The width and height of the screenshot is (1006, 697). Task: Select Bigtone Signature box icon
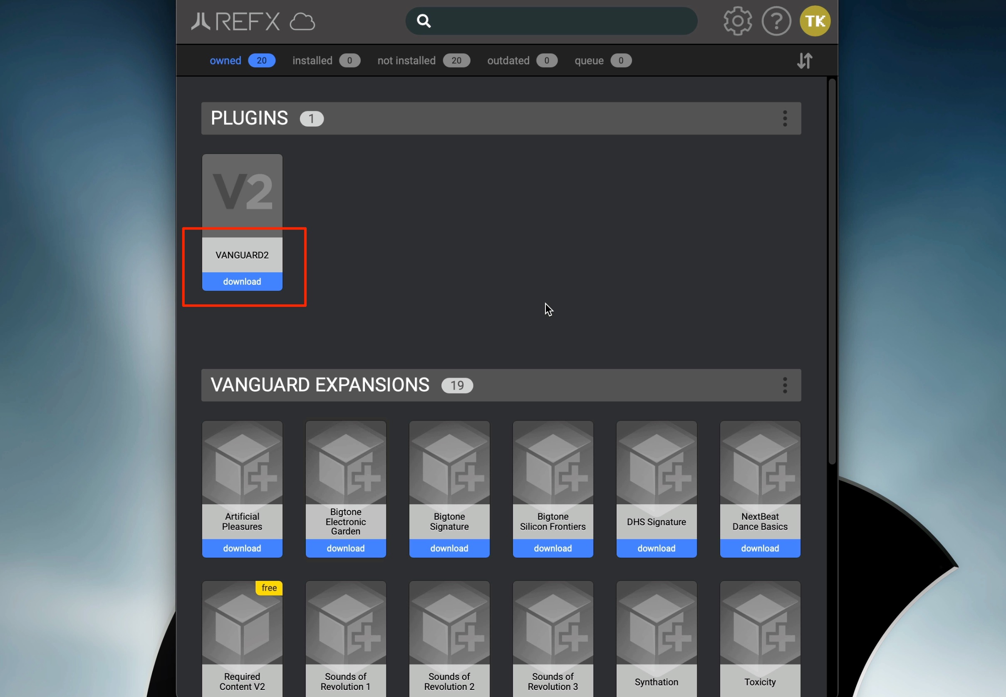click(x=449, y=463)
